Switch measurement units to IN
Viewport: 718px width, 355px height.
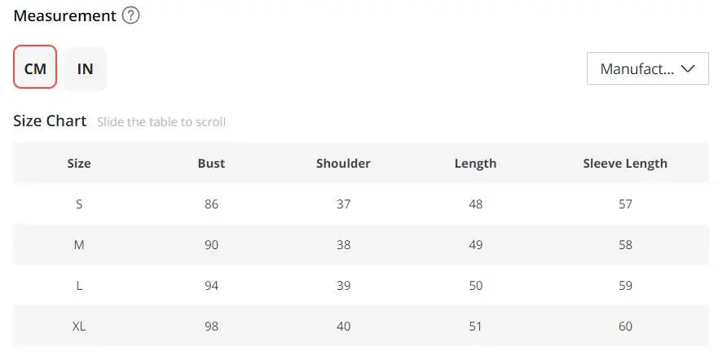(x=85, y=68)
